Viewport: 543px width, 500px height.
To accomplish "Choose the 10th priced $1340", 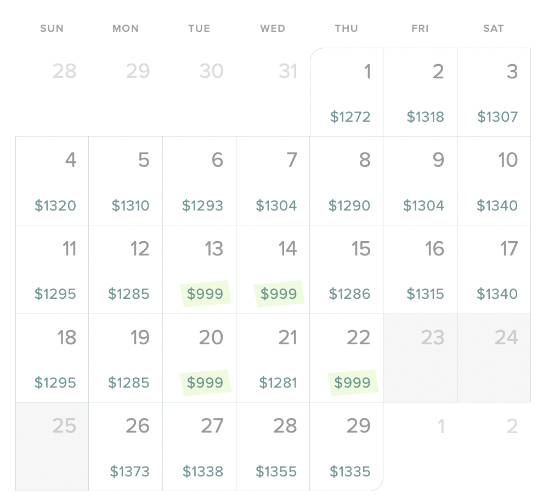I will (494, 181).
